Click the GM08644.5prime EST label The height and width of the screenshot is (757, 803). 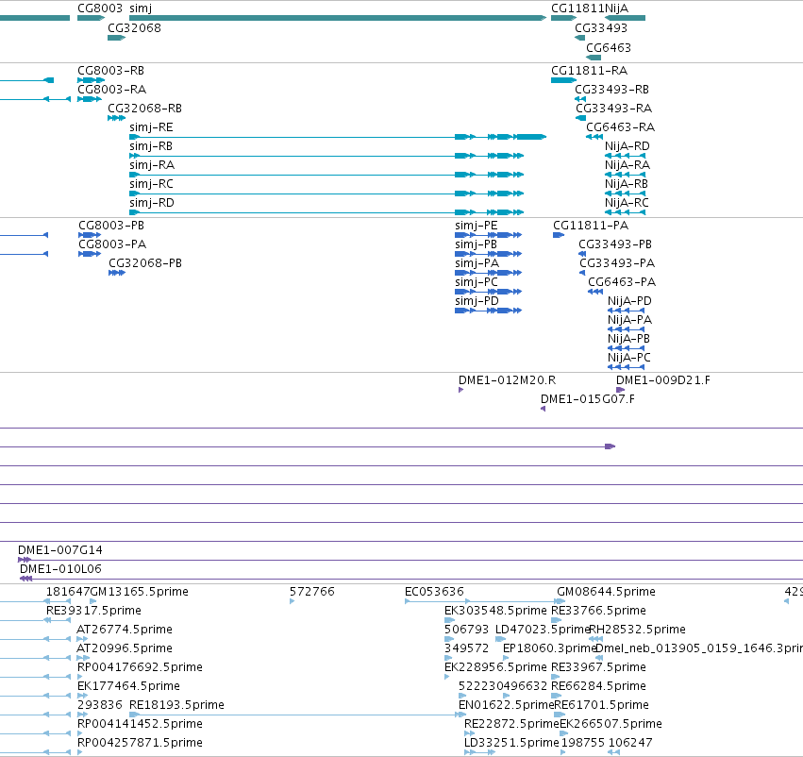(606, 592)
